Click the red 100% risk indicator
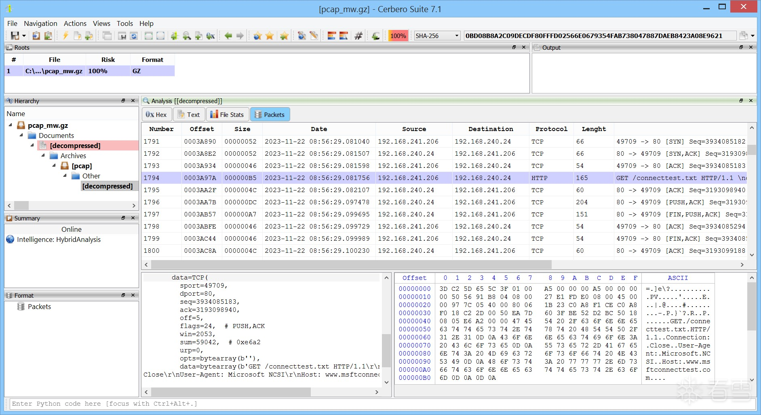Image resolution: width=761 pixels, height=415 pixels. point(398,36)
